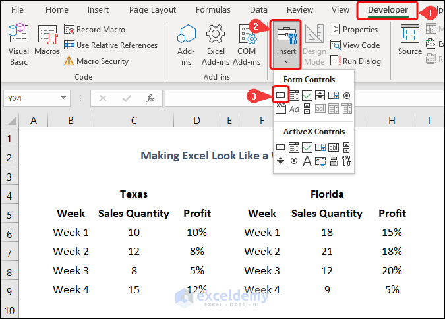
Task: Switch to the Home tab
Action: 57,10
